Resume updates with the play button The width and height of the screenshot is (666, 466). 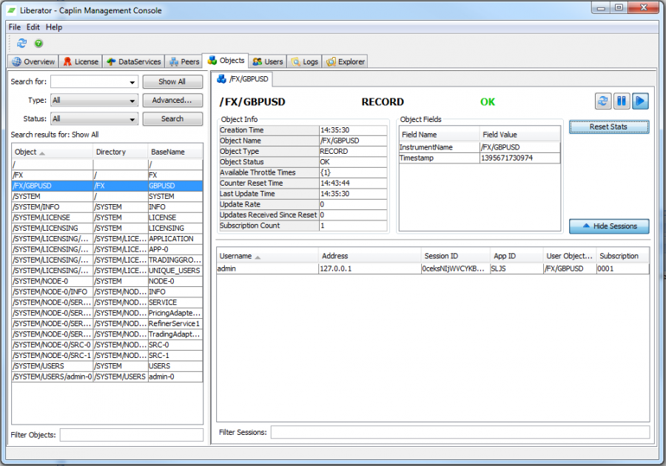point(640,101)
